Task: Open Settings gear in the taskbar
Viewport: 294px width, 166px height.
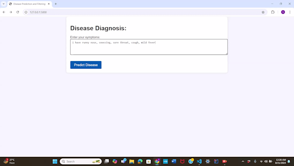Action: click(x=208, y=161)
